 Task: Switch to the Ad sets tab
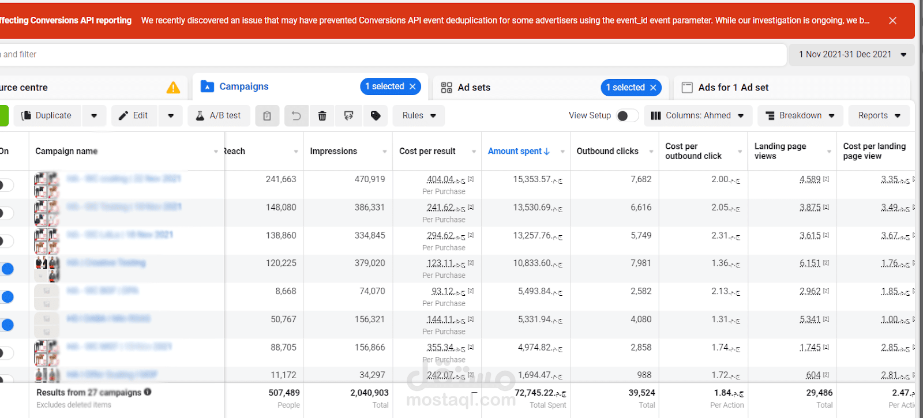474,88
